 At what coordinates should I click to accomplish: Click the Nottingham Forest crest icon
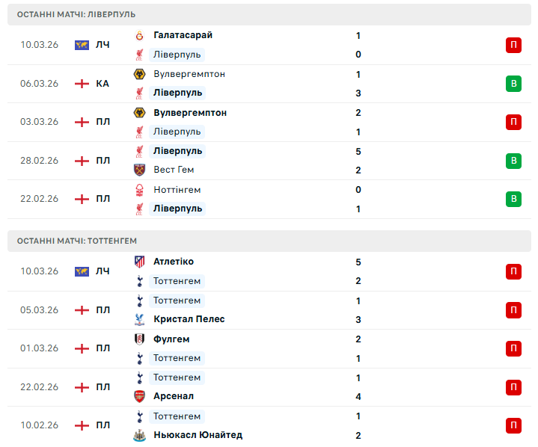[139, 190]
